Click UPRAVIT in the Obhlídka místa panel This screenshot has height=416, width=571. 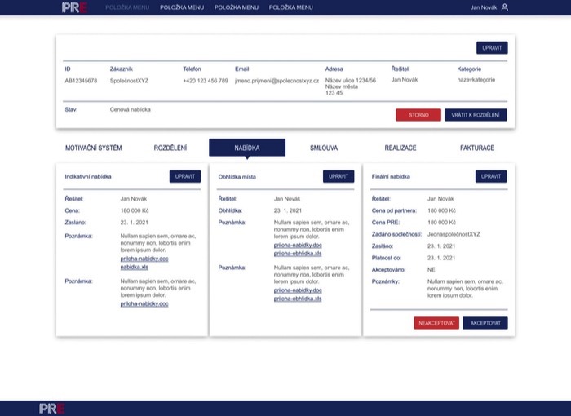tap(339, 176)
